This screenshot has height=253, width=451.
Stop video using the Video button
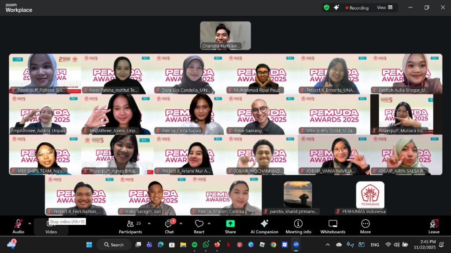point(51,227)
